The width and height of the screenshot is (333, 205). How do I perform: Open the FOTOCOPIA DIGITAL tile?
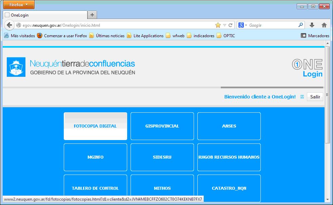95,126
